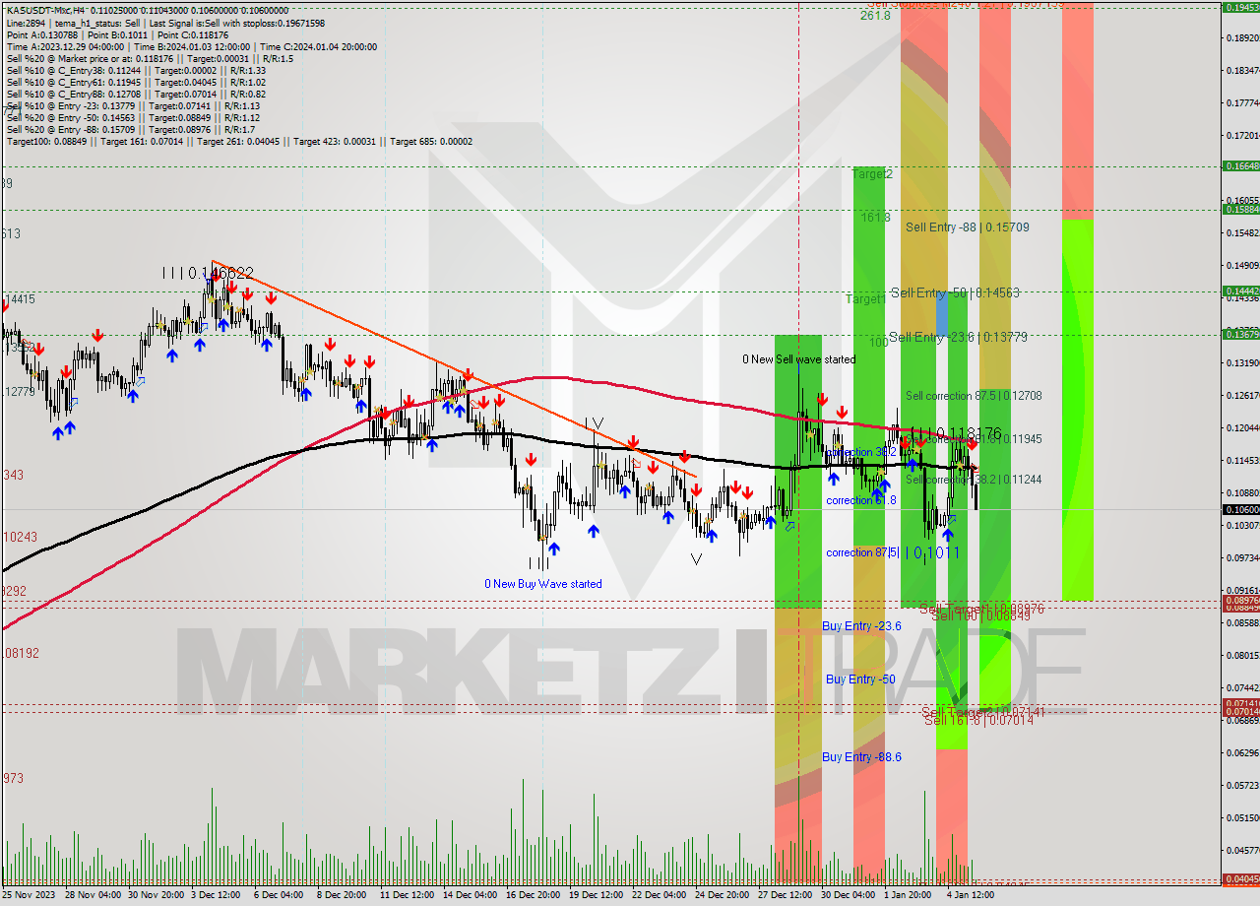
Task: Click the 0.18920 price axis value
Action: pos(1242,38)
